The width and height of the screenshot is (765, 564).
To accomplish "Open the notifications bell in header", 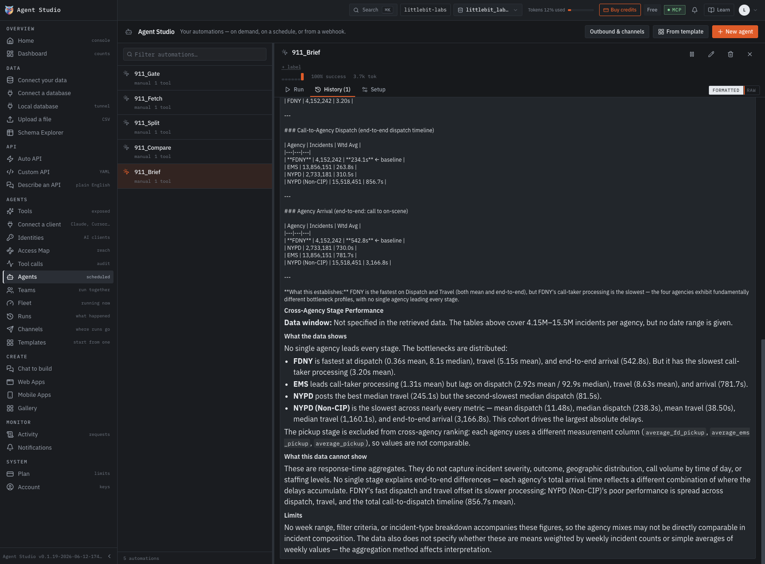I will pyautogui.click(x=695, y=10).
